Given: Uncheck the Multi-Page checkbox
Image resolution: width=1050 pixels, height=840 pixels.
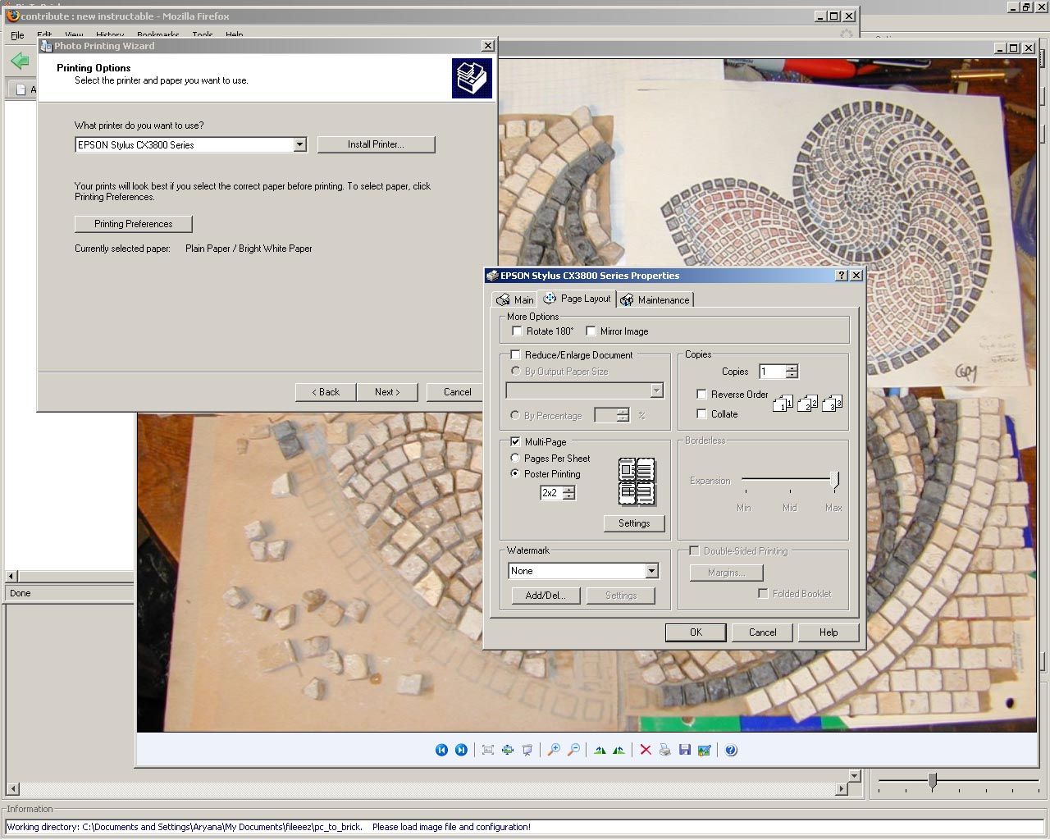Looking at the screenshot, I should click(x=515, y=441).
